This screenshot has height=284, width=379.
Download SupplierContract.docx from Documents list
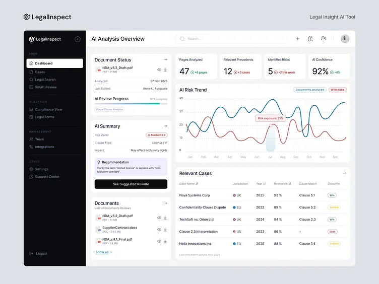(x=165, y=230)
